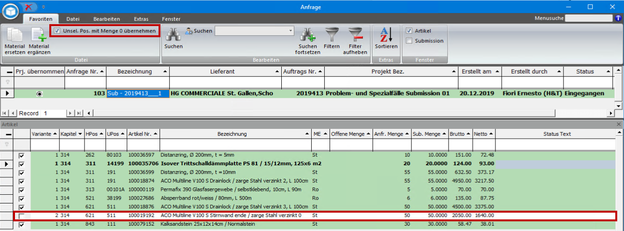
Task: Uncheck the Artikel checkbox
Action: click(409, 31)
